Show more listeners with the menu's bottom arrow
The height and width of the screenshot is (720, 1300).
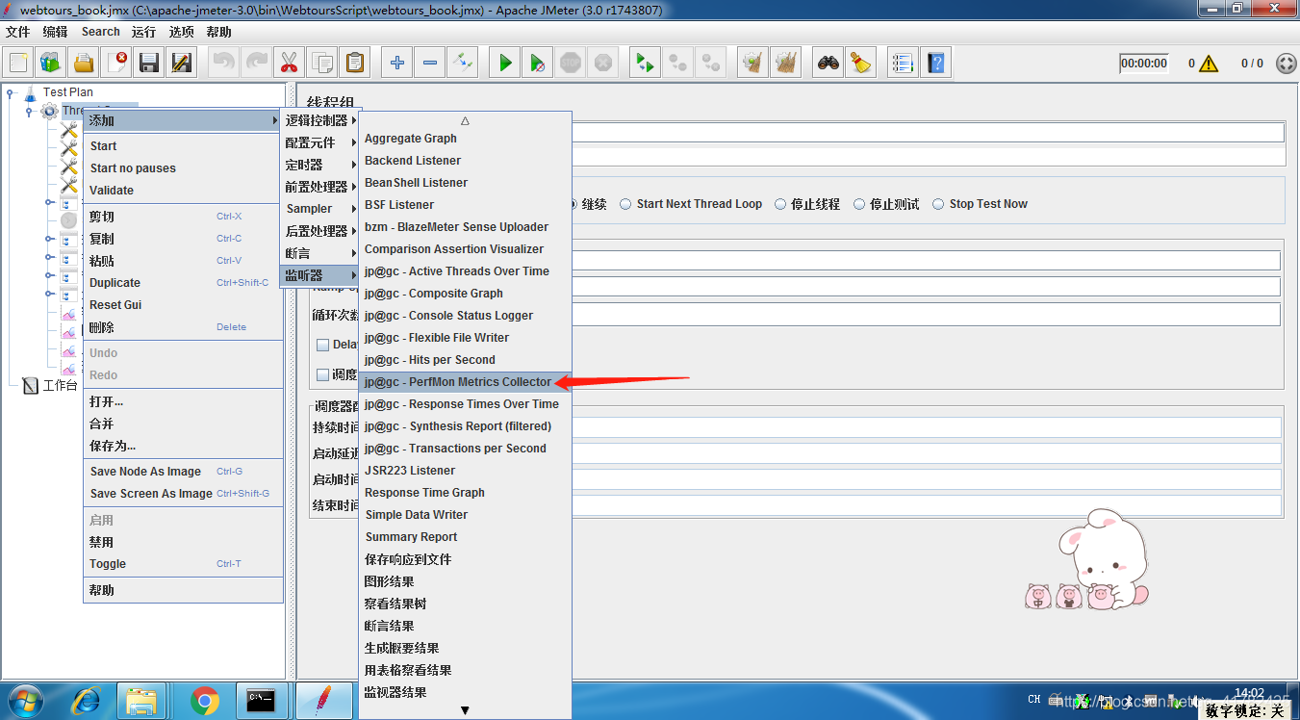pyautogui.click(x=465, y=710)
